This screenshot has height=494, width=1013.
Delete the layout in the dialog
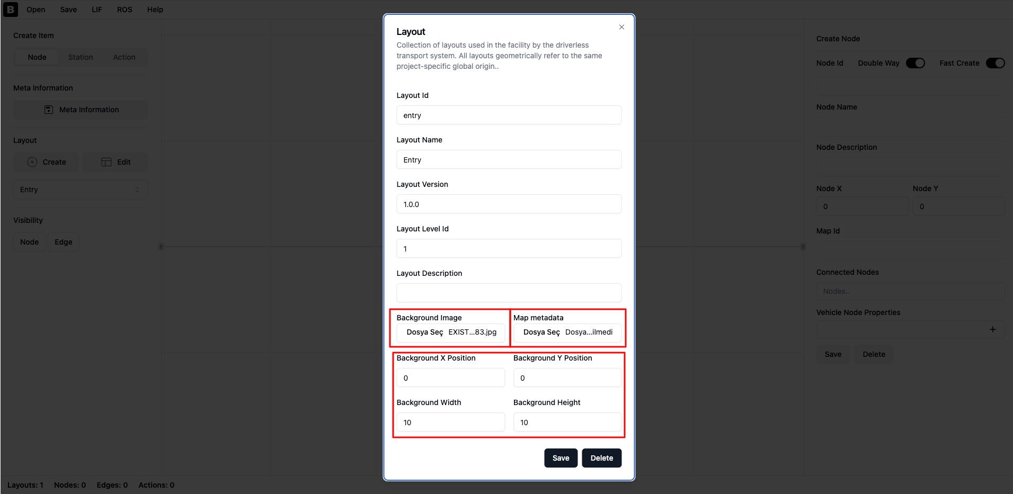[x=602, y=458]
